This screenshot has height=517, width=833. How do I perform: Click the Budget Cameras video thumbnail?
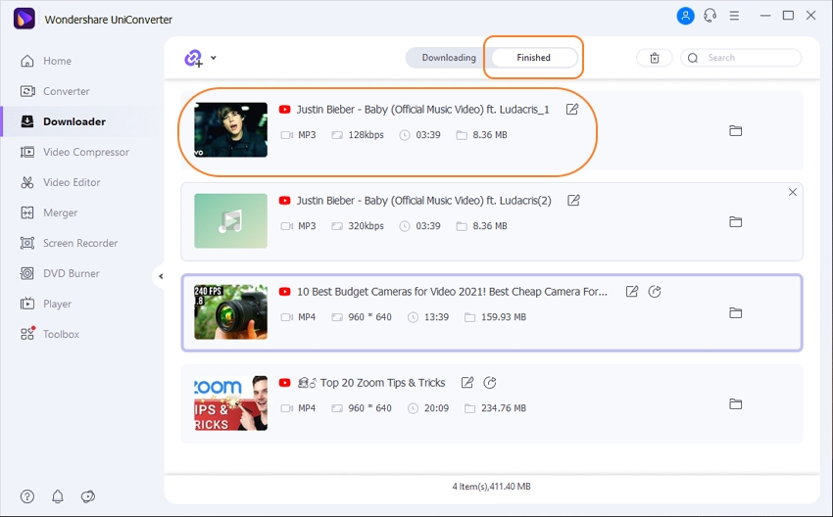pos(230,312)
